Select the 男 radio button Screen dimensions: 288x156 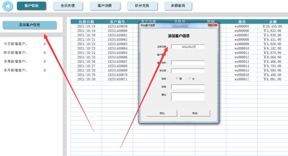click(177, 79)
